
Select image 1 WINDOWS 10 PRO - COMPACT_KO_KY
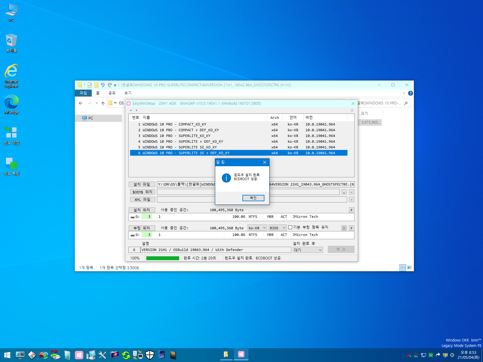238,124
